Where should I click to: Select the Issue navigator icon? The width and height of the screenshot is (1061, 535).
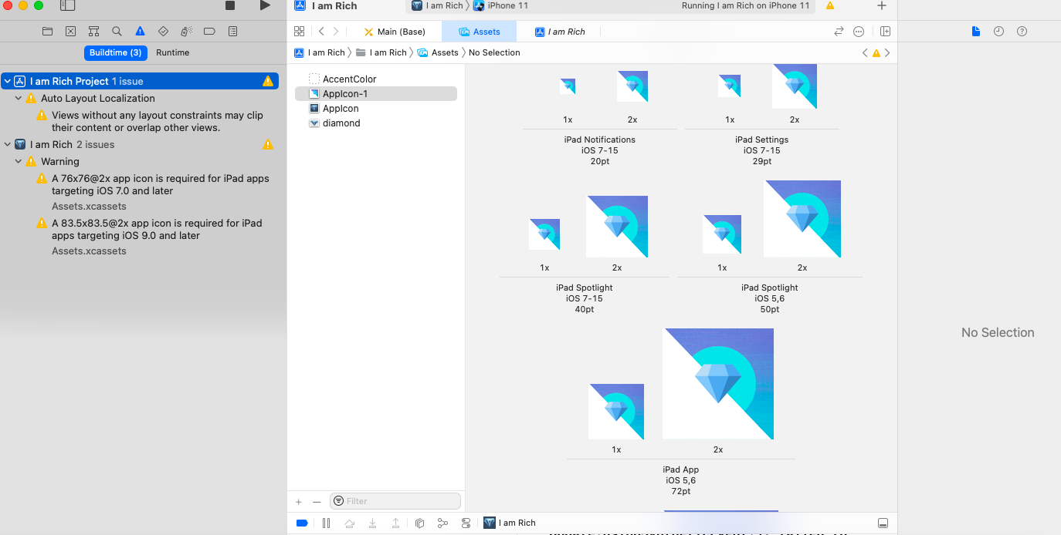(x=140, y=32)
